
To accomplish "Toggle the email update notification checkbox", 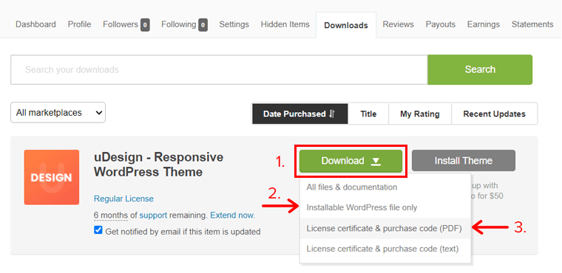I will tap(98, 230).
